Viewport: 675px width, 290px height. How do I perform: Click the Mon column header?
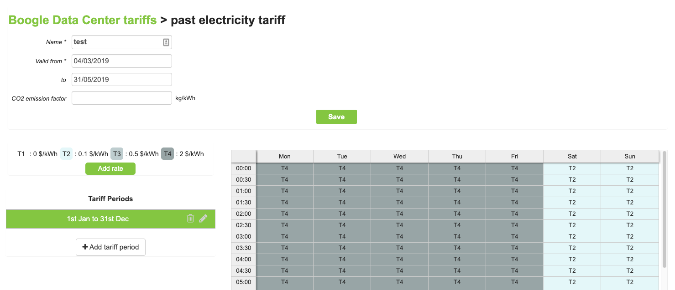click(x=285, y=156)
